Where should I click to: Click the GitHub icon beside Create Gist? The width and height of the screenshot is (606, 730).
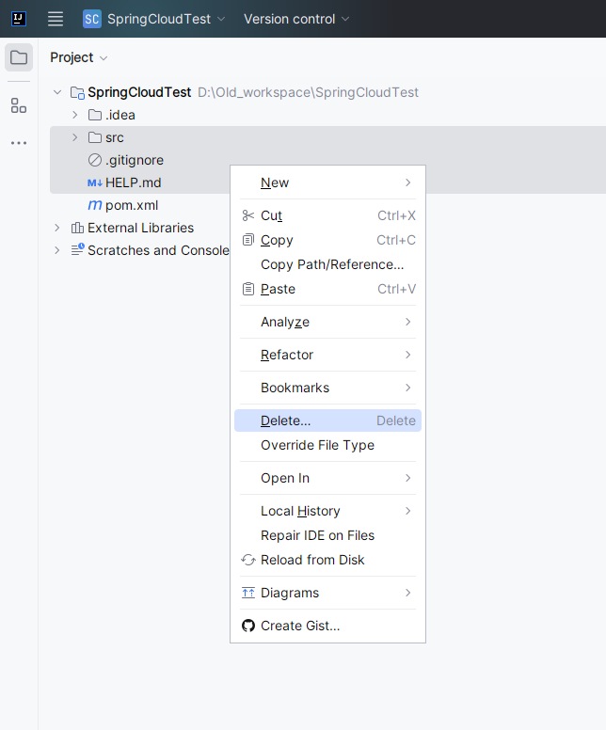pos(248,626)
